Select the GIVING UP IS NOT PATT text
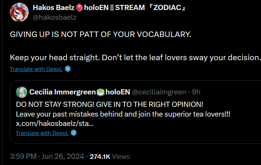The height and width of the screenshot is (165, 261). pos(101,35)
